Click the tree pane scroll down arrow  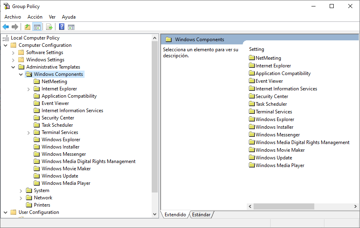pos(155,214)
